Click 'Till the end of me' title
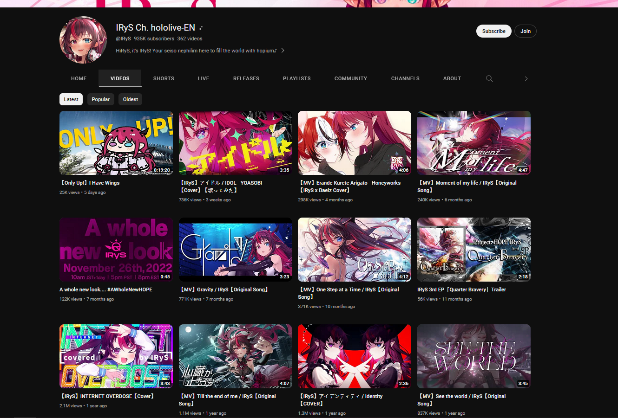Viewport: 618px width, 418px height. pos(228,400)
